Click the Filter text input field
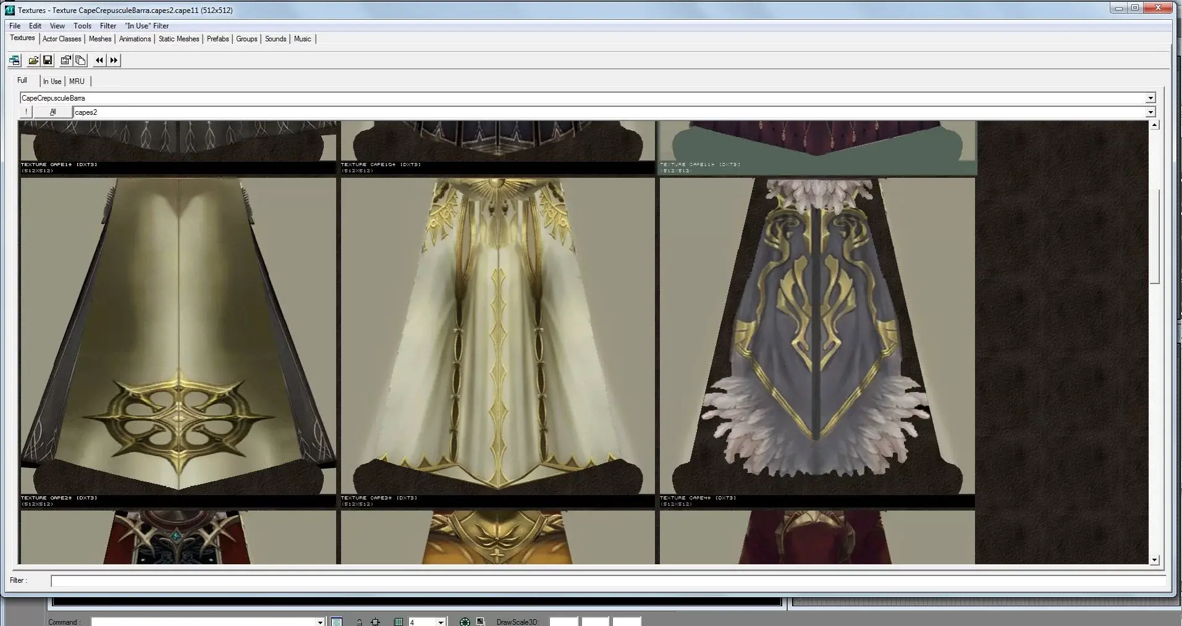1182x626 pixels. coord(609,581)
